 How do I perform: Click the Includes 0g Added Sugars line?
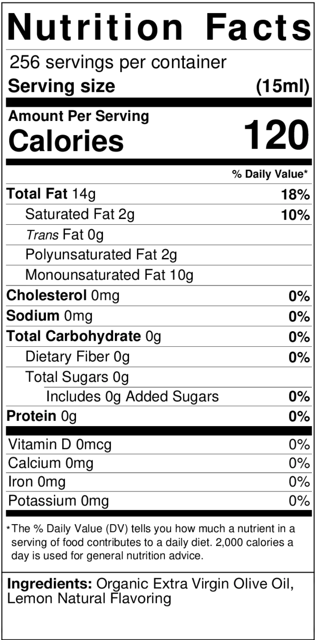132,396
